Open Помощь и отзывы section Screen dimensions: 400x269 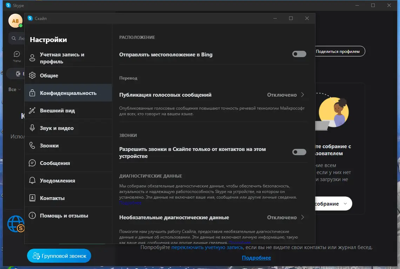click(68, 215)
